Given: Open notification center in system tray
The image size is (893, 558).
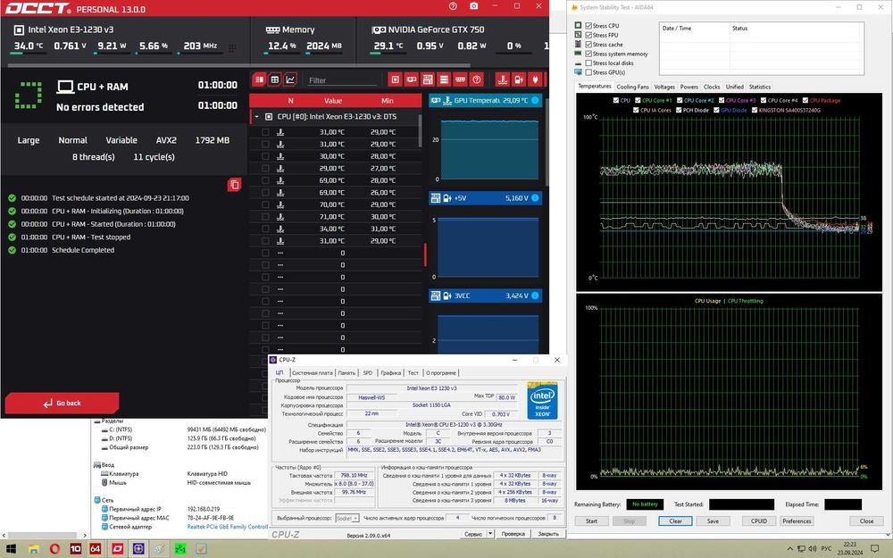Looking at the screenshot, I should click(x=875, y=549).
